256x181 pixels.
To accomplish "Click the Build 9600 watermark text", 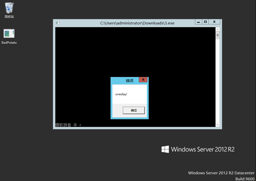I will [x=245, y=179].
